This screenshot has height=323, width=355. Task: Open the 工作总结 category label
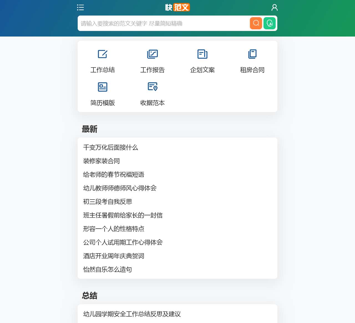(103, 70)
